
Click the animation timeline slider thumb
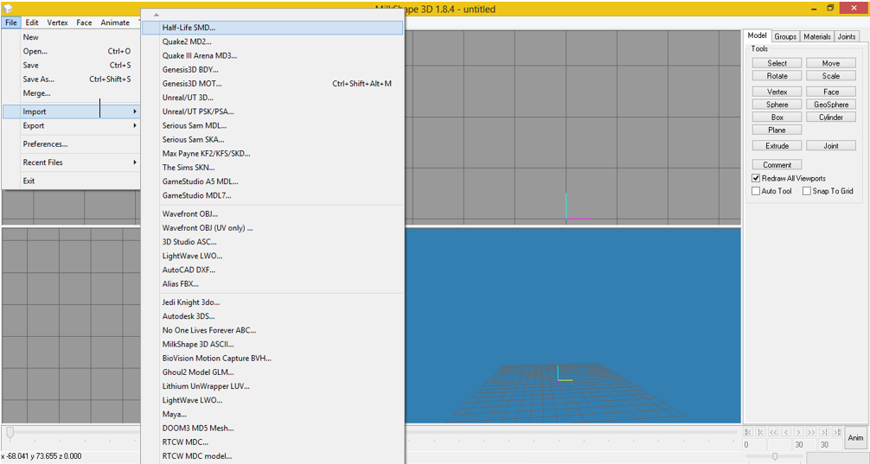10,432
